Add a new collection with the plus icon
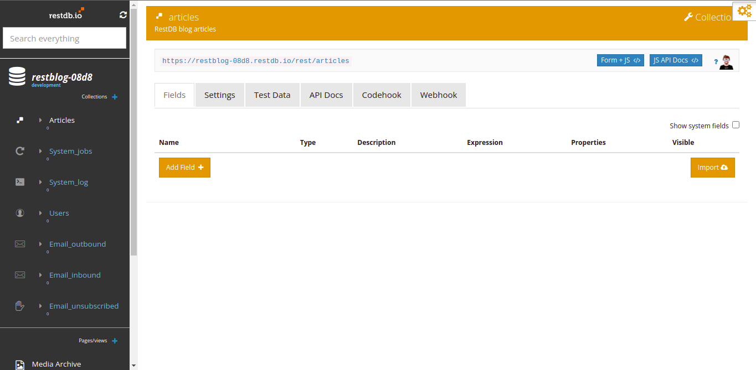The height and width of the screenshot is (370, 756). (x=115, y=97)
